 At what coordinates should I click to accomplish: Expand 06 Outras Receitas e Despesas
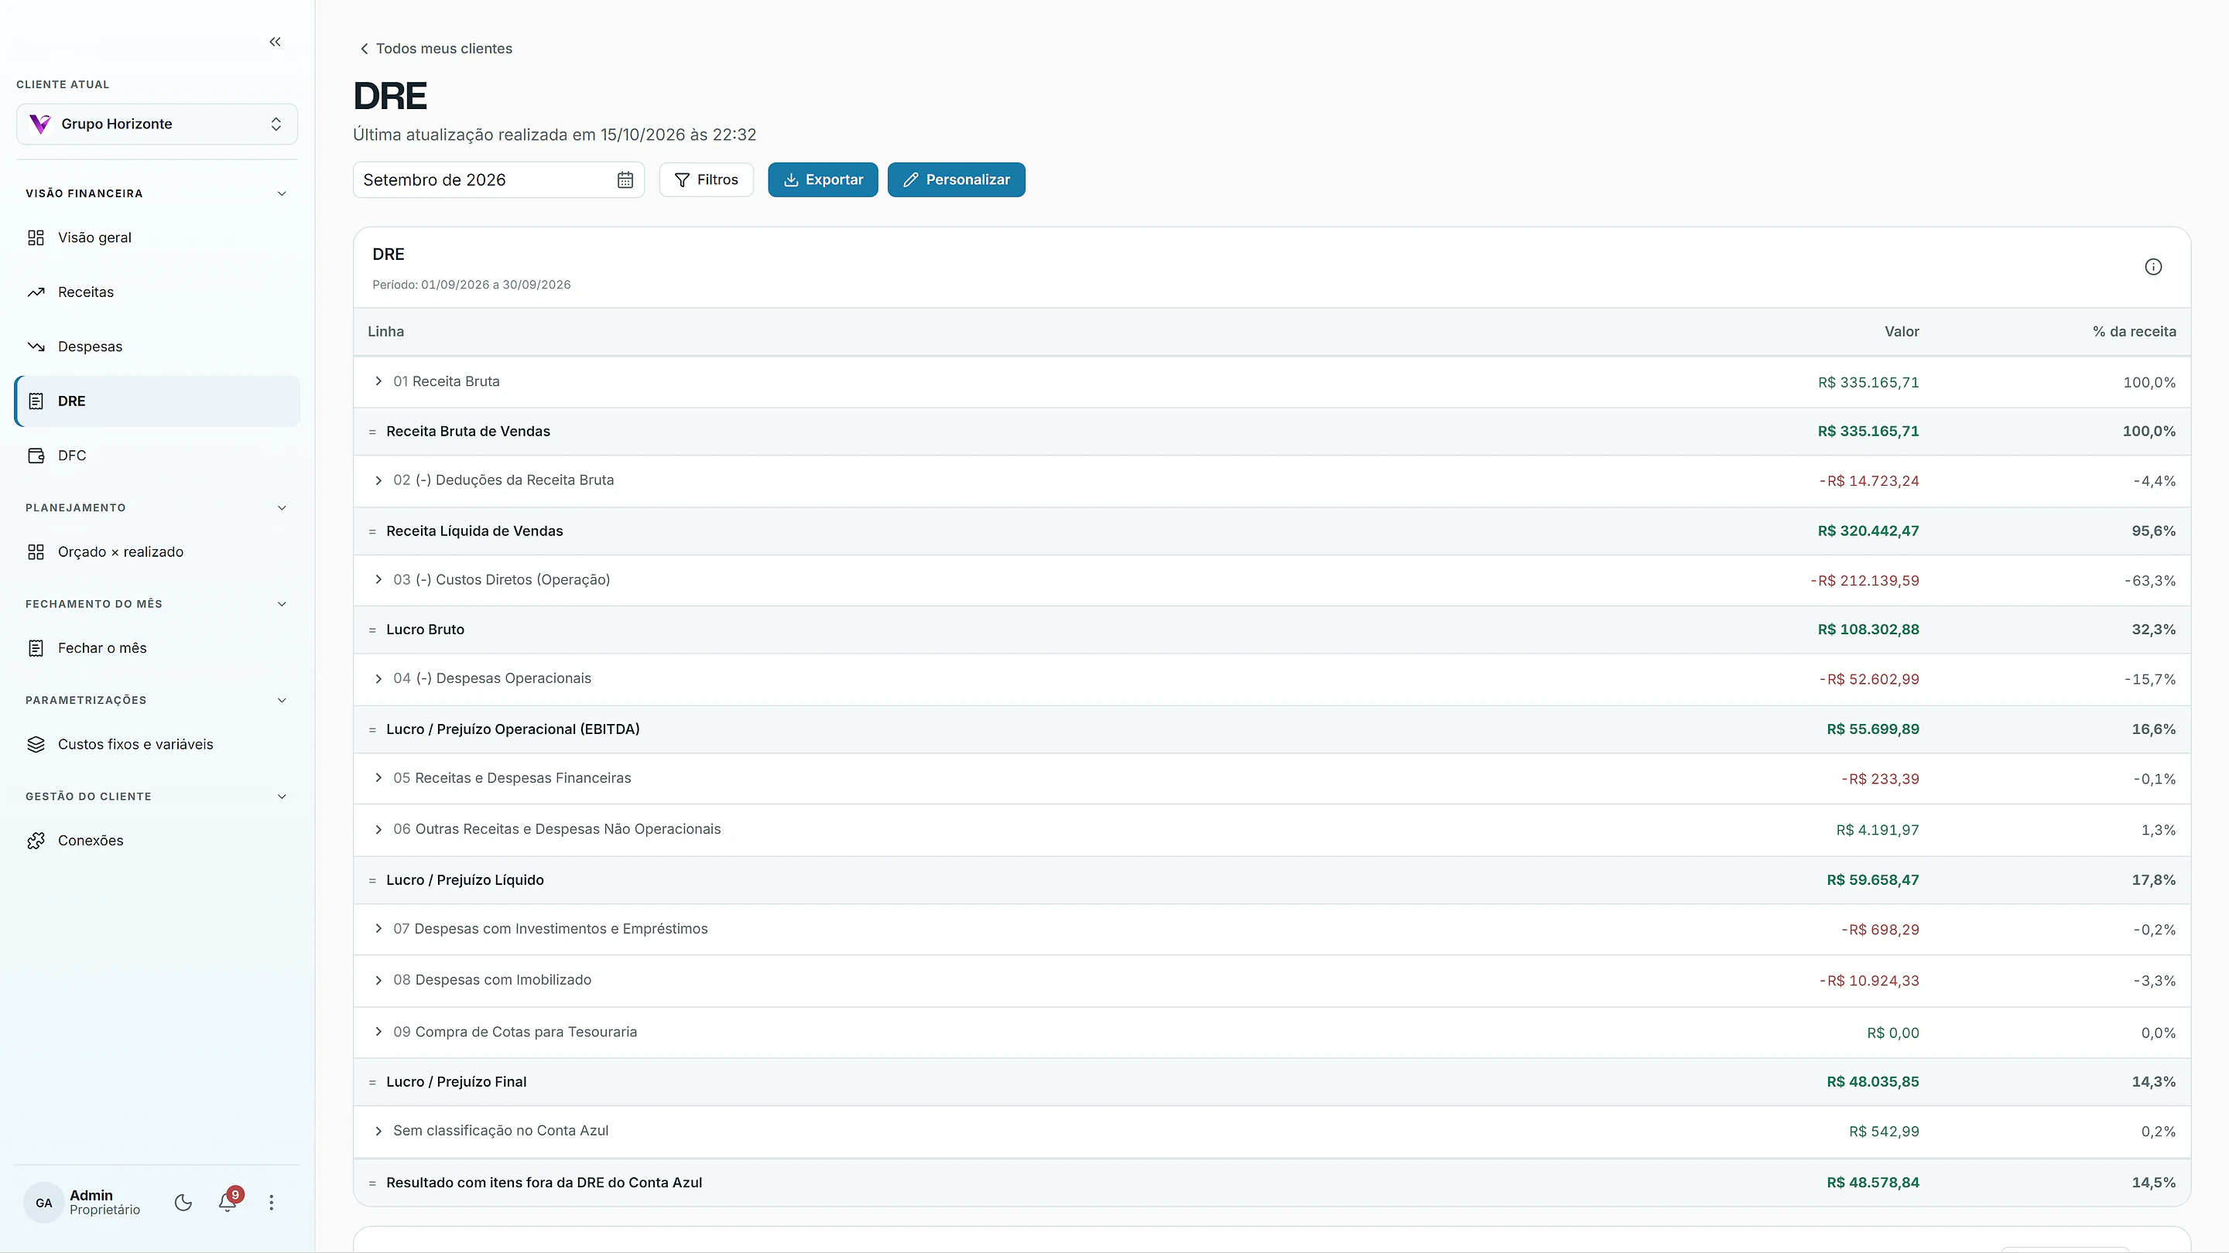coord(378,829)
